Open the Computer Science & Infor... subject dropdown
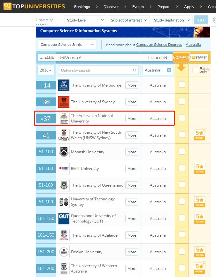This screenshot has height=277, width=216. [67, 45]
